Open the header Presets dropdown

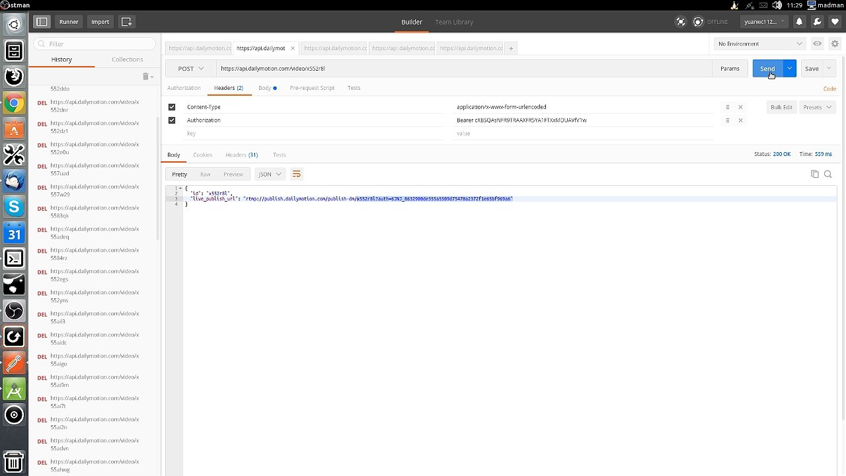(x=818, y=107)
